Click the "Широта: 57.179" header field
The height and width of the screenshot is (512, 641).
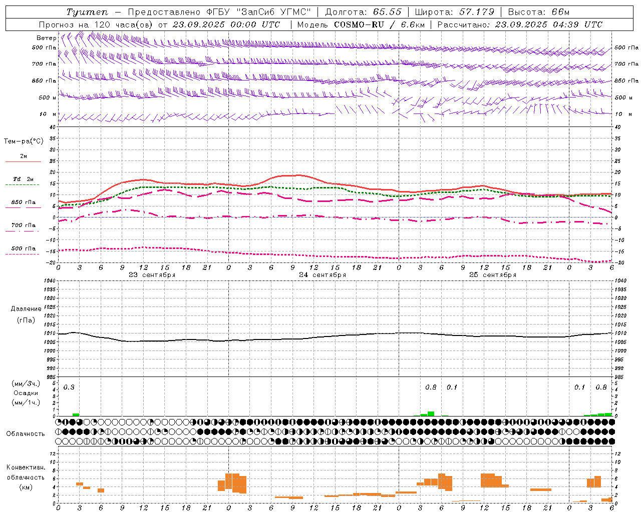pos(454,12)
